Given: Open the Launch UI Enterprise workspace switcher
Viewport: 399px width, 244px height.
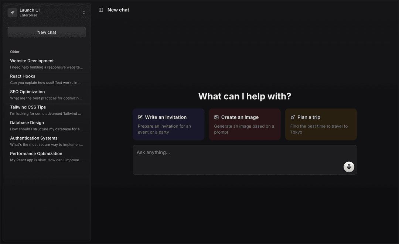Looking at the screenshot, I should (47, 12).
